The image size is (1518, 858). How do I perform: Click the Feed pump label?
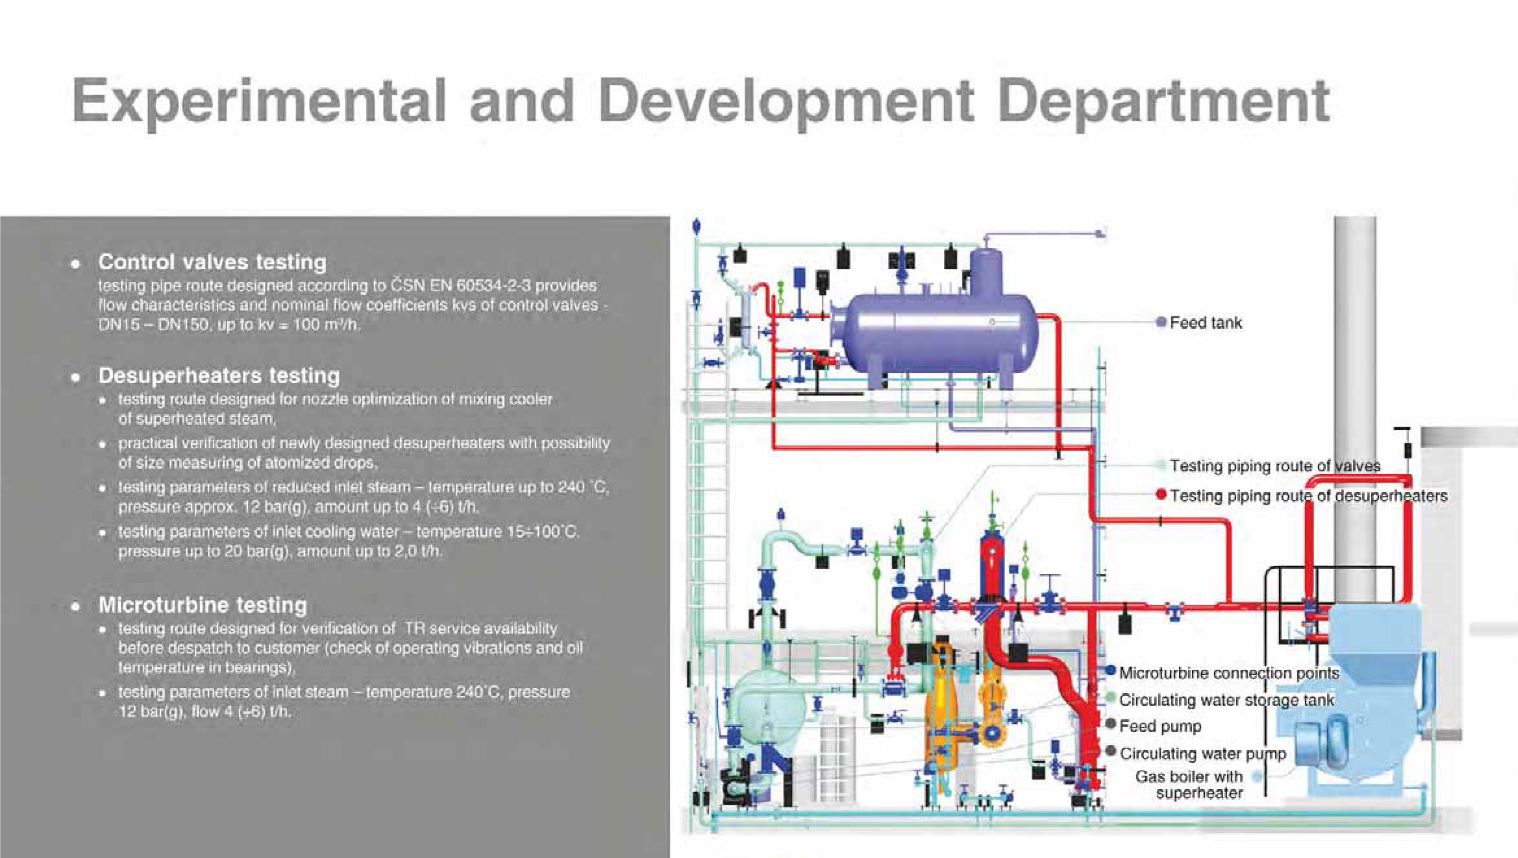coord(1160,726)
